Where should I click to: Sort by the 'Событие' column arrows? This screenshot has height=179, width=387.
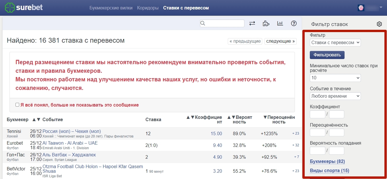tap(36, 119)
